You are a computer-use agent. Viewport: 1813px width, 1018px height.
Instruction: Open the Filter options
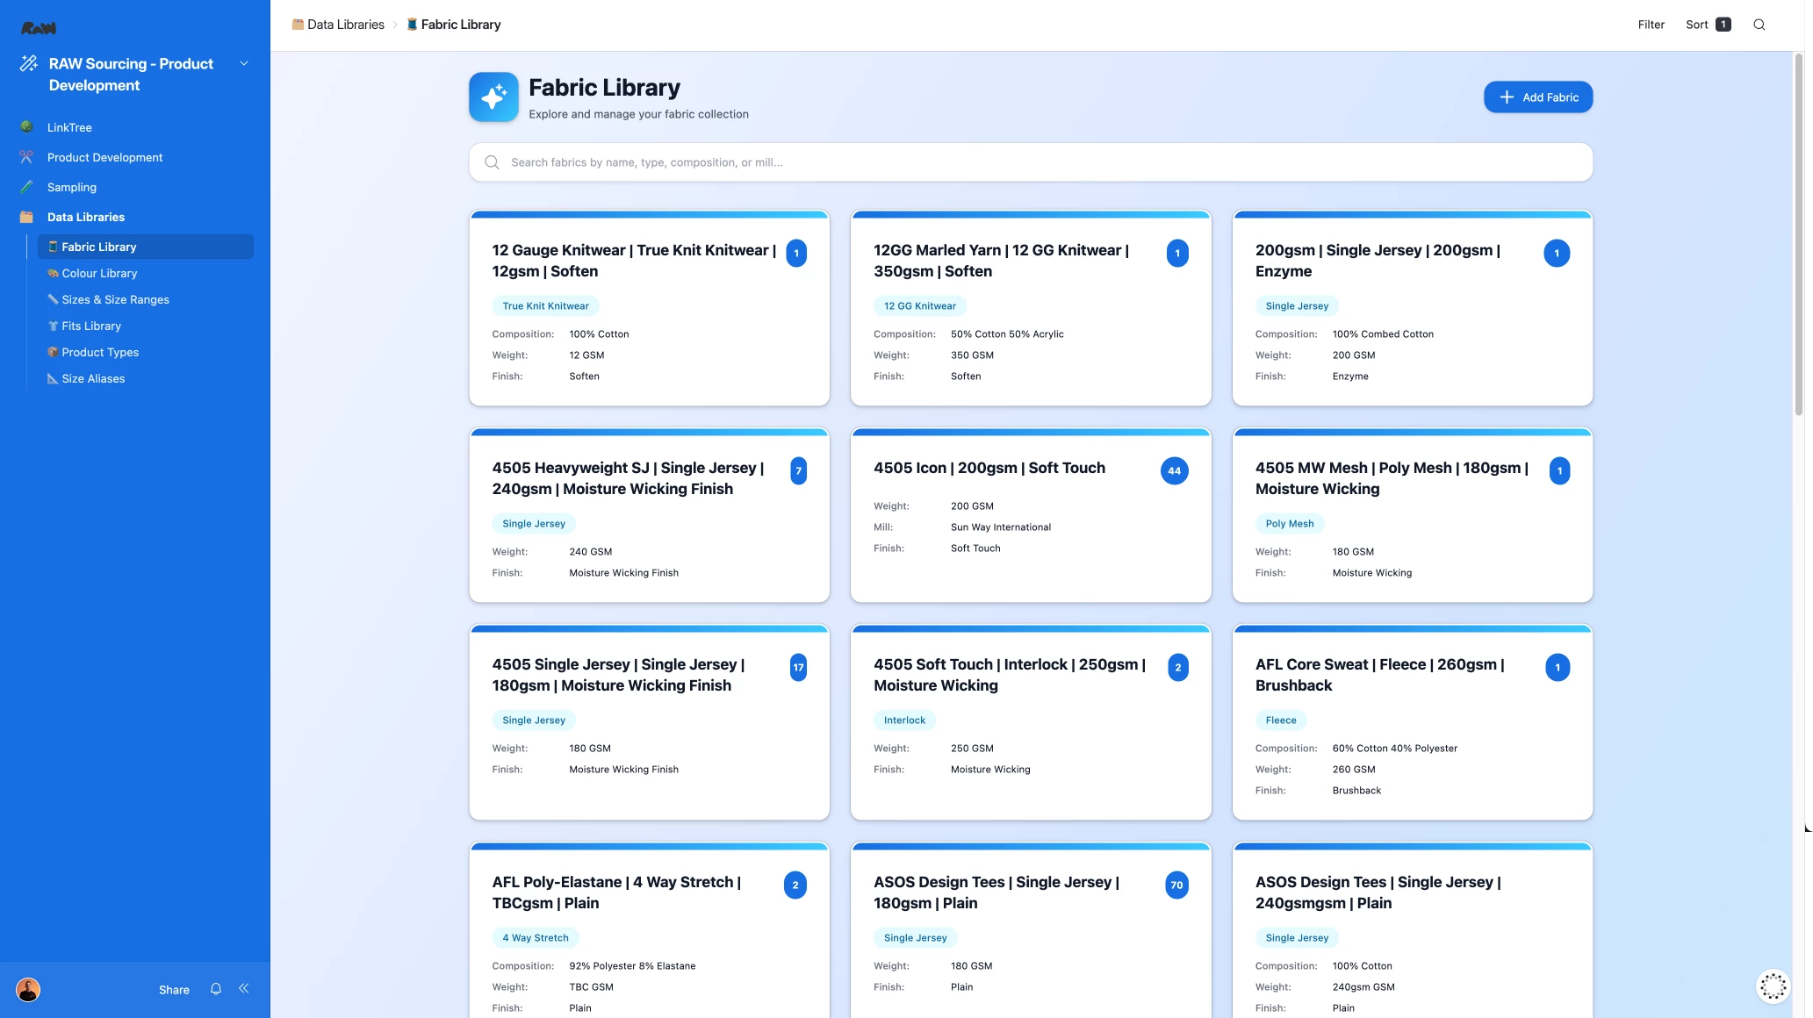(1651, 25)
